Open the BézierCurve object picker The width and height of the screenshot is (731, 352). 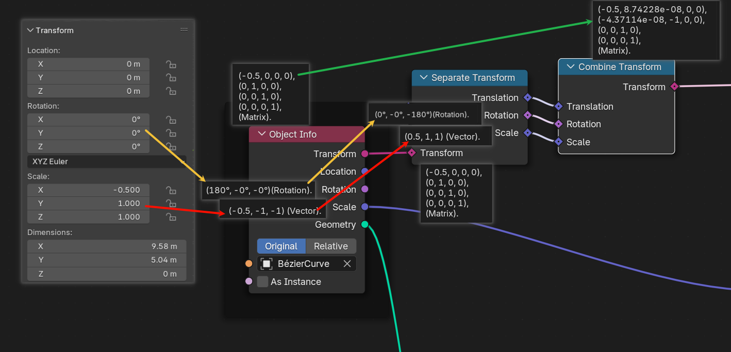(x=299, y=264)
